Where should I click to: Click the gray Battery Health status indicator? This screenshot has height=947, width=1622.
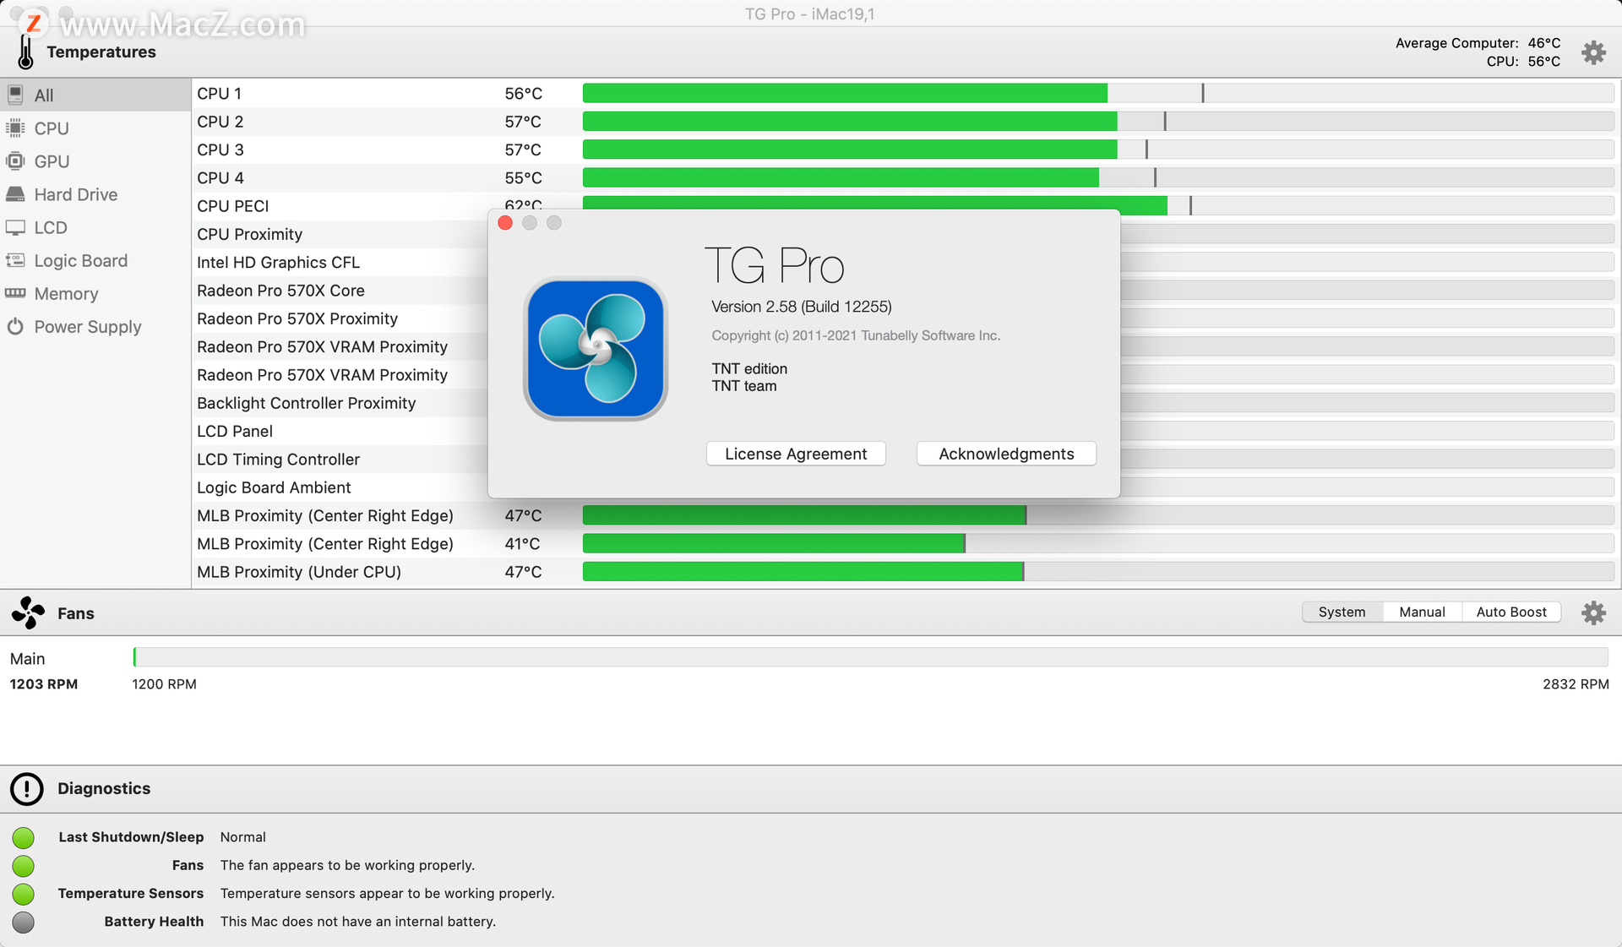pyautogui.click(x=24, y=922)
